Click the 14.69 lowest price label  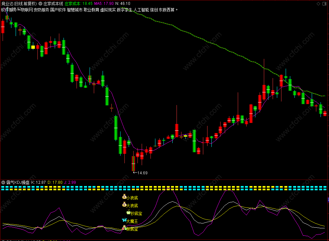pos(142,173)
